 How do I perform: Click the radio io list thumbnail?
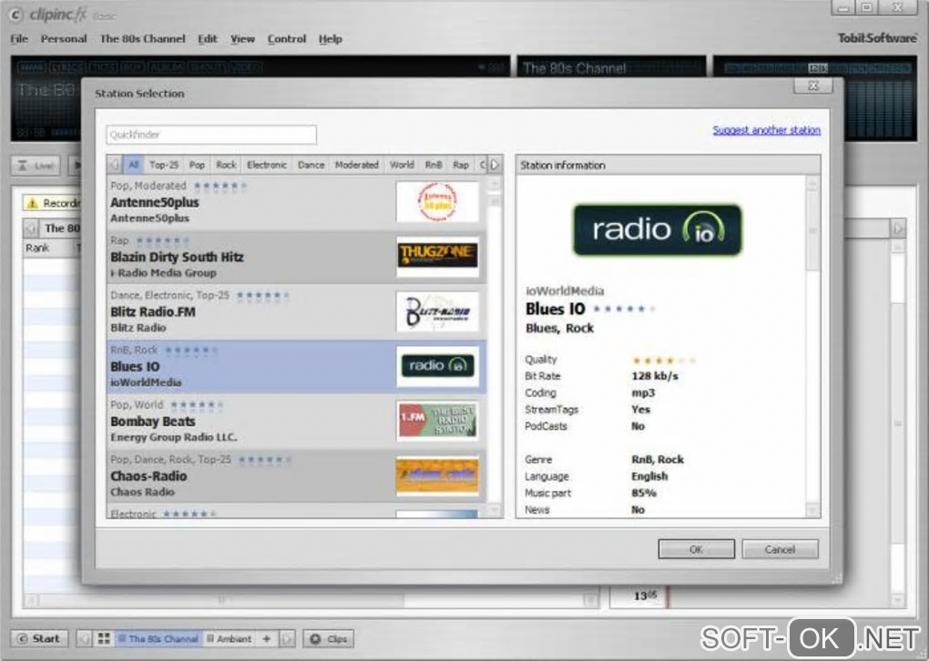tap(437, 366)
